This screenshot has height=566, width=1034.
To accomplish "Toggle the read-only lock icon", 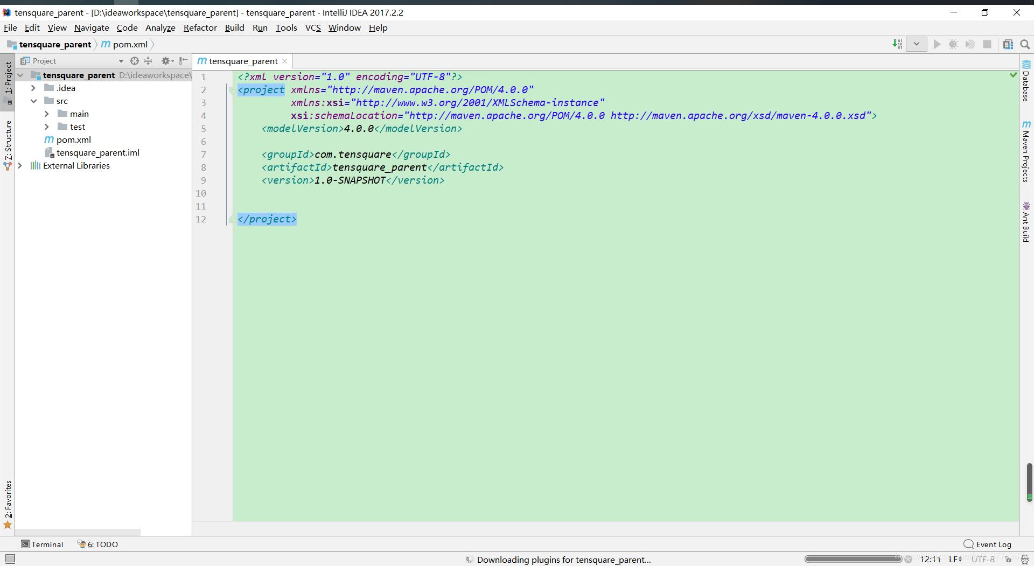I will tap(1009, 560).
